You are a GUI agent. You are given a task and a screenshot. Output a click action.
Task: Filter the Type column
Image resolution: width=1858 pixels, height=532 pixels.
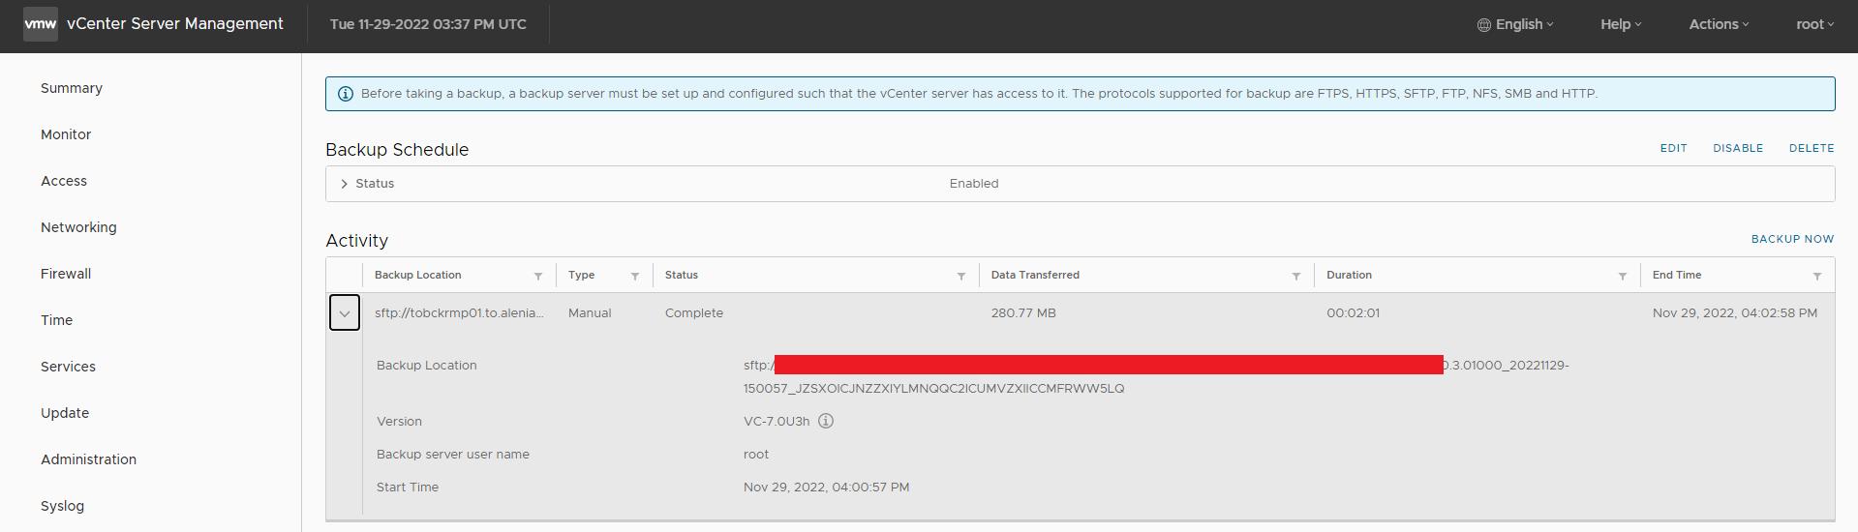[635, 276]
